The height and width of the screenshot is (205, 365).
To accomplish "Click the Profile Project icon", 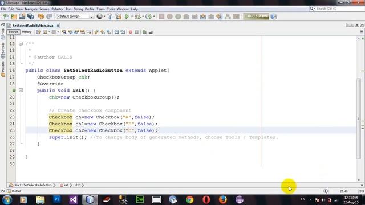I will [148, 17].
